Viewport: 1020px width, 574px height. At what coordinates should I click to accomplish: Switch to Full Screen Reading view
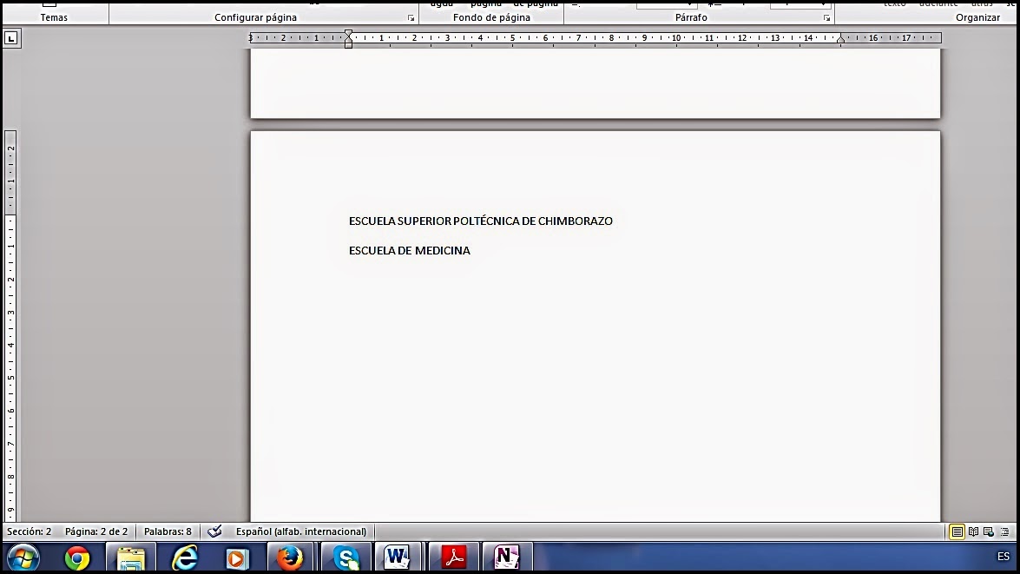coord(973,531)
